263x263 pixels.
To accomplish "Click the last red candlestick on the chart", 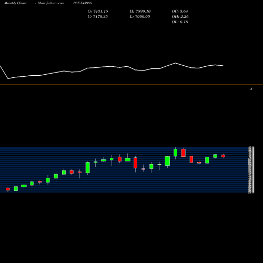I will click(x=223, y=156).
